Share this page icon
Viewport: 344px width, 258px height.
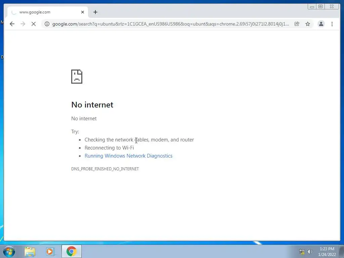pyautogui.click(x=297, y=24)
